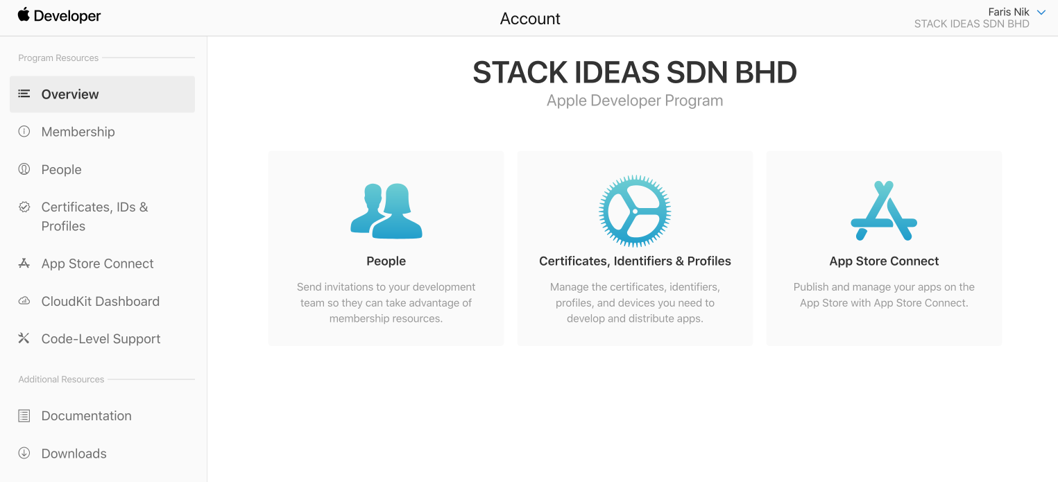
Task: Open the account dropdown chevron beside Faris Nik
Action: (x=1041, y=12)
